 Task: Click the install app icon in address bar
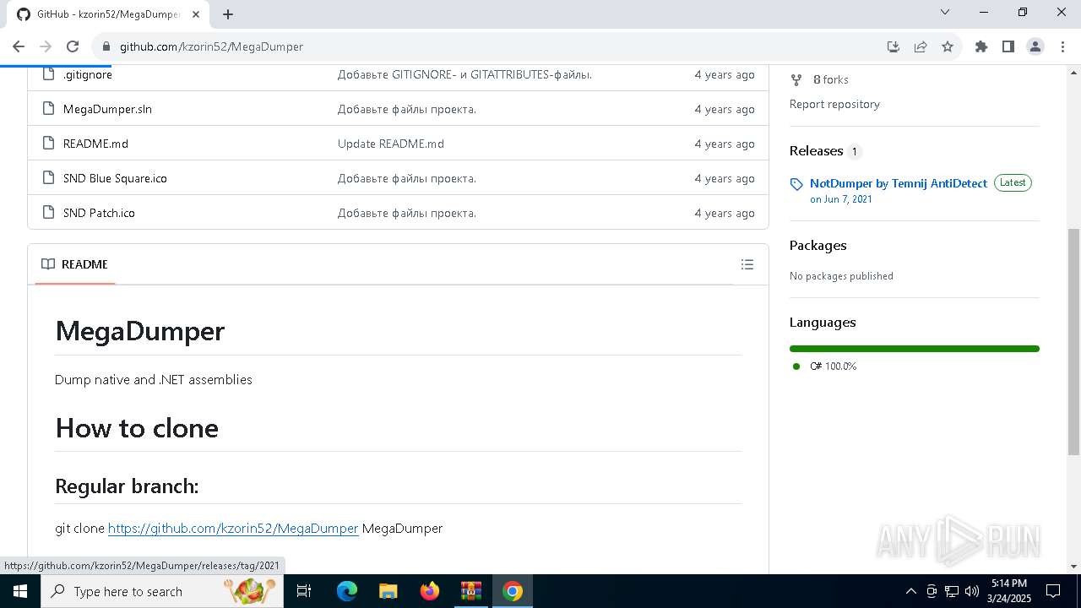tap(894, 46)
